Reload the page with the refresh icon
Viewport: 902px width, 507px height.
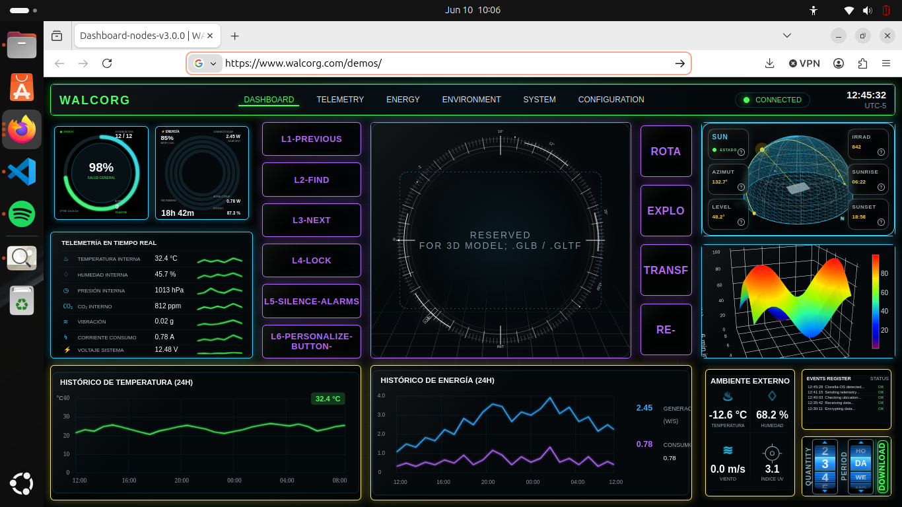tap(107, 63)
